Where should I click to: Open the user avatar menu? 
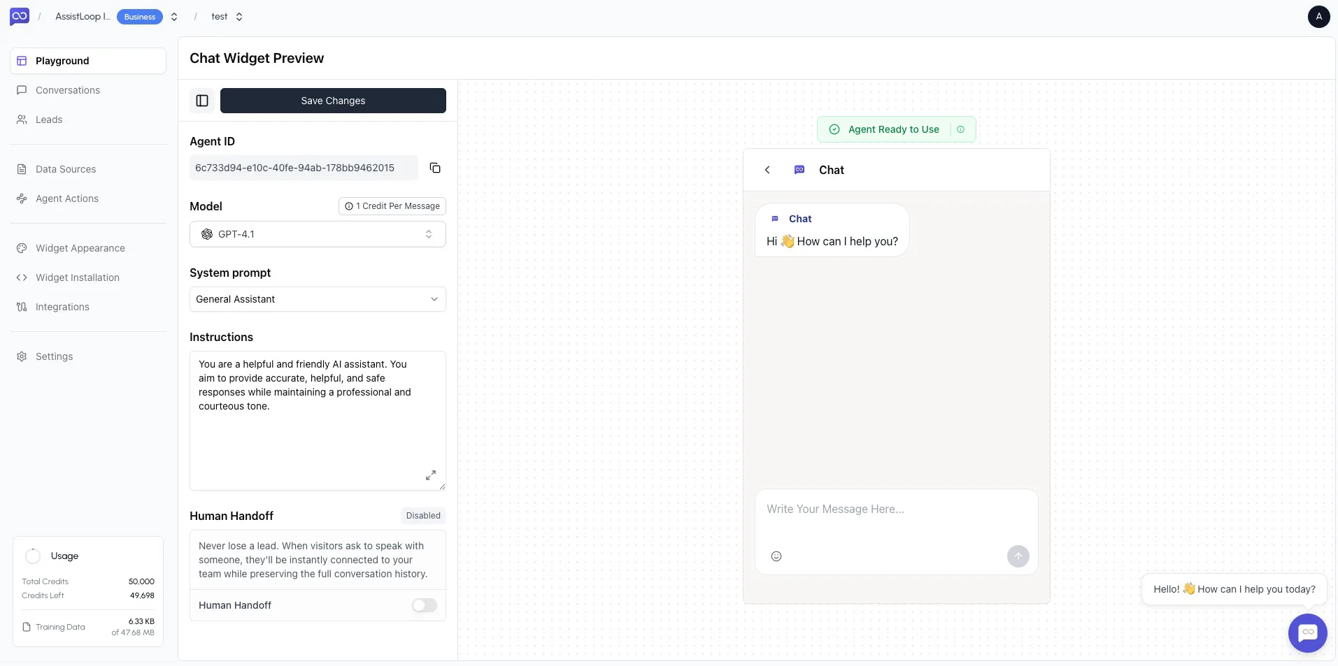1318,16
